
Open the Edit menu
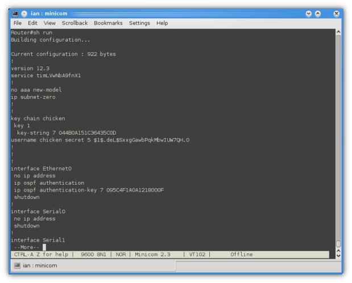click(32, 23)
